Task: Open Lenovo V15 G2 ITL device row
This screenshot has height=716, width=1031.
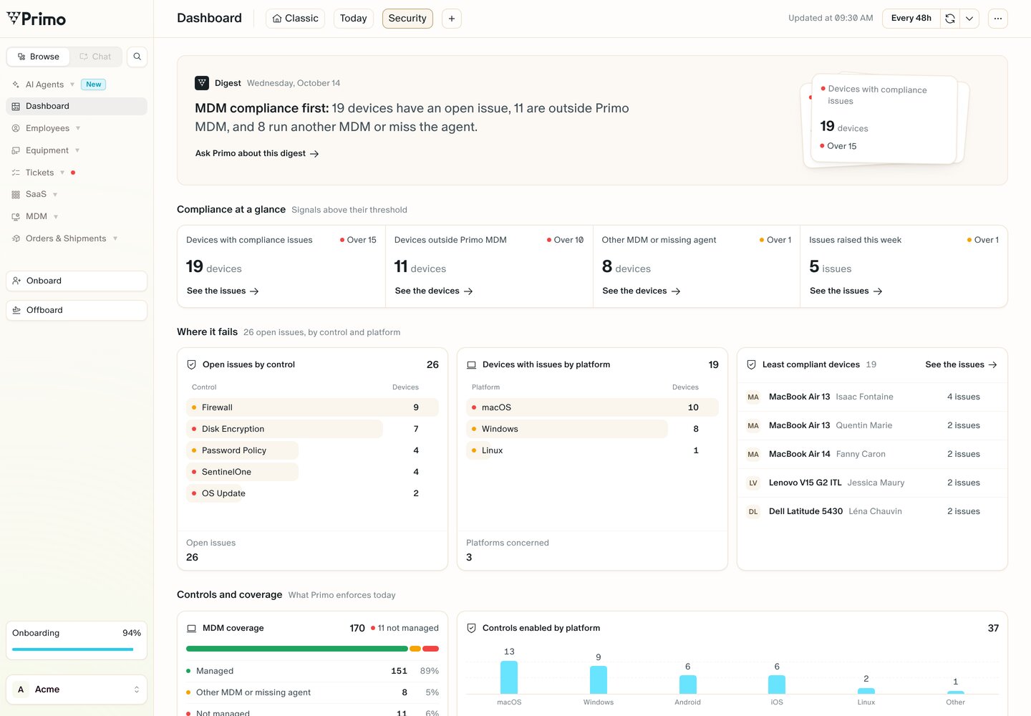Action: point(872,483)
